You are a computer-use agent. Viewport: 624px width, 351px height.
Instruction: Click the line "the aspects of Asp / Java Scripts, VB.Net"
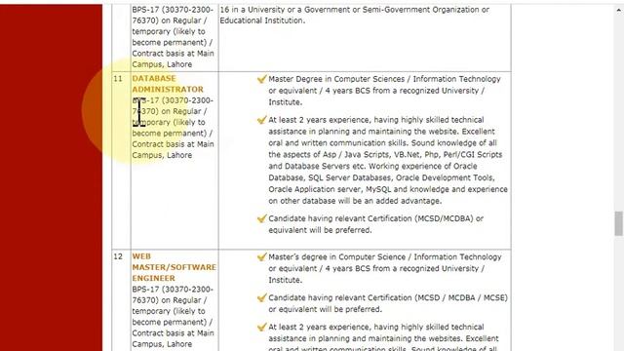click(385, 155)
